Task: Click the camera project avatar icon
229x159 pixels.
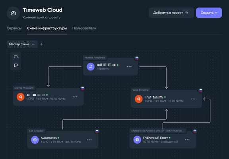Action: [x=13, y=13]
